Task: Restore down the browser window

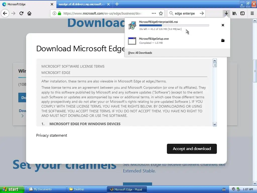Action: [x=248, y=4]
